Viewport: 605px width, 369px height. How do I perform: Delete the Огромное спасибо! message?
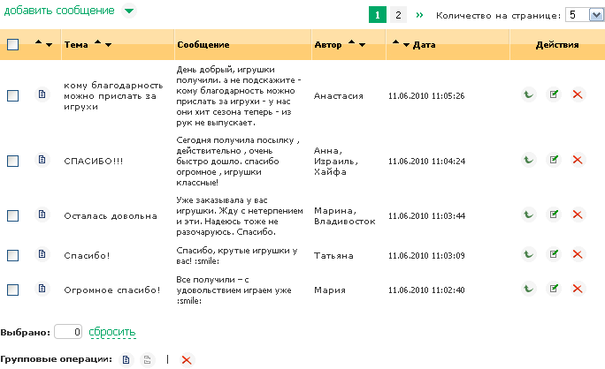[578, 288]
